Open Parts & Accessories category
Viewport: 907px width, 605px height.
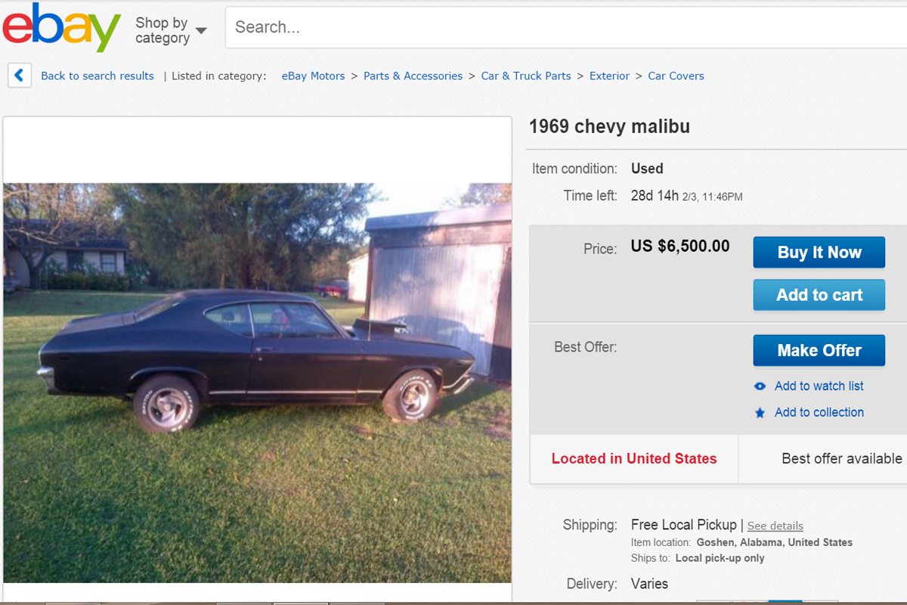[413, 76]
